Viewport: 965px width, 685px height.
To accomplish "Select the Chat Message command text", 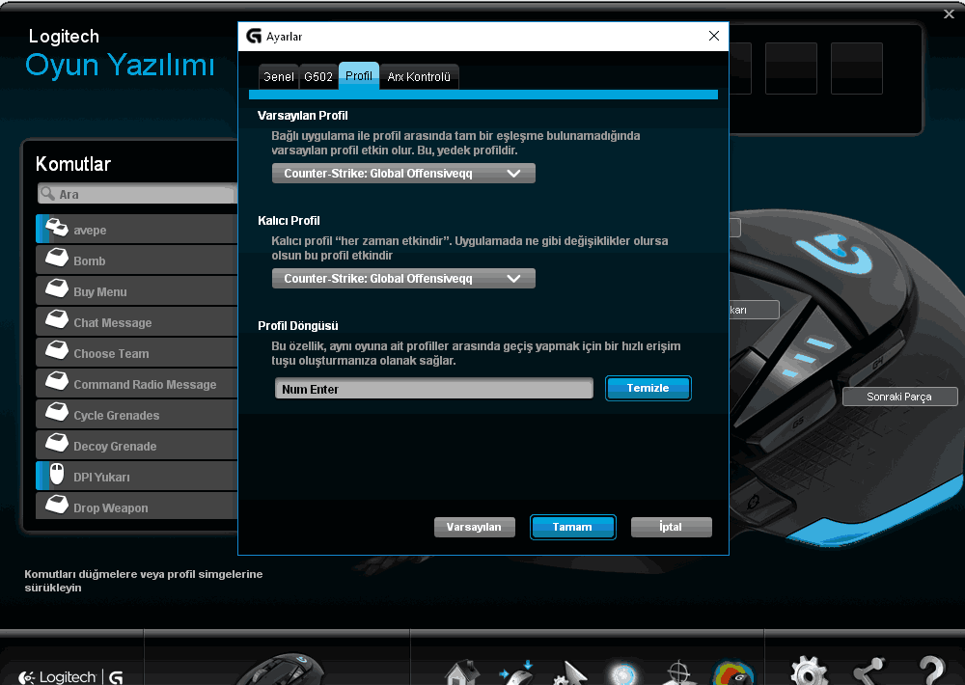I will pyautogui.click(x=113, y=323).
